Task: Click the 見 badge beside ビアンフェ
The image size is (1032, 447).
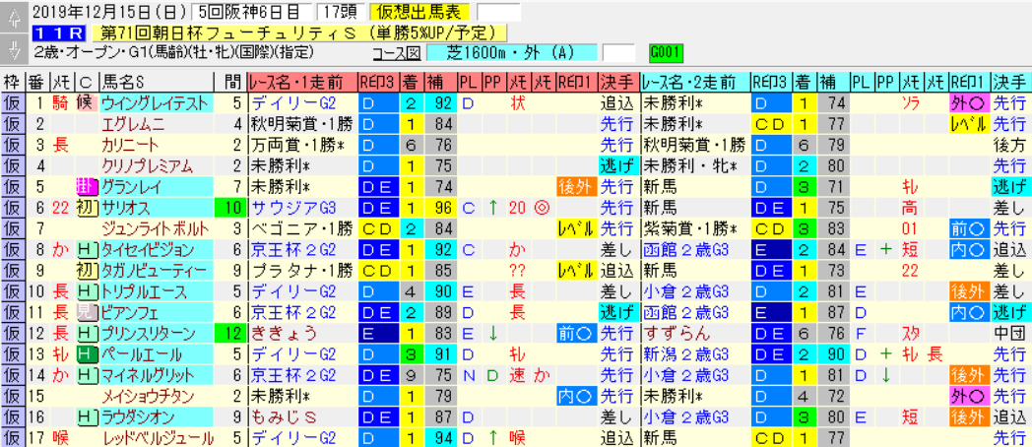Action: [87, 313]
